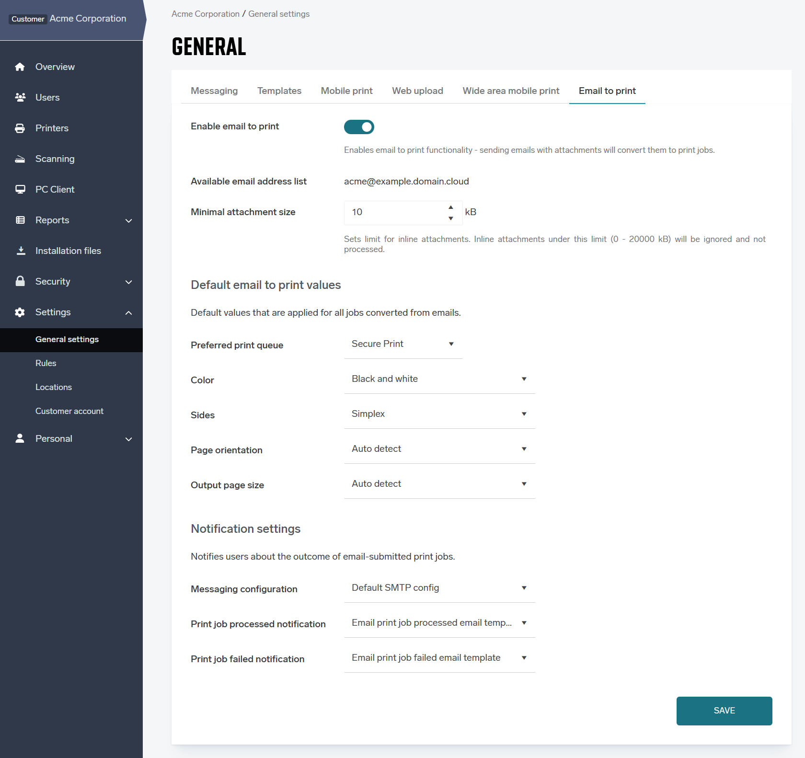Open the Color dropdown showing Black and white
This screenshot has height=758, width=805.
click(x=439, y=379)
